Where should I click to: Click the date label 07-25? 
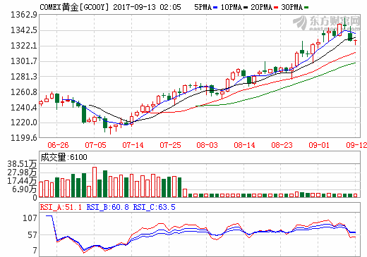170,145
